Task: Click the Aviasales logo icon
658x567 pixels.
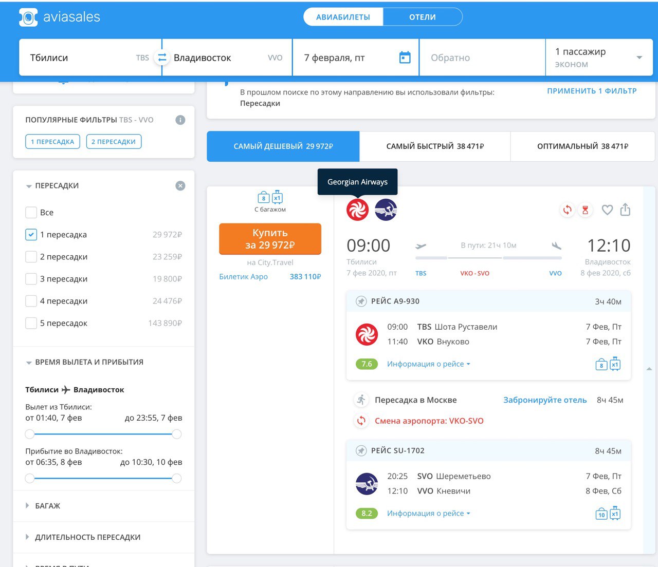Action: click(28, 17)
